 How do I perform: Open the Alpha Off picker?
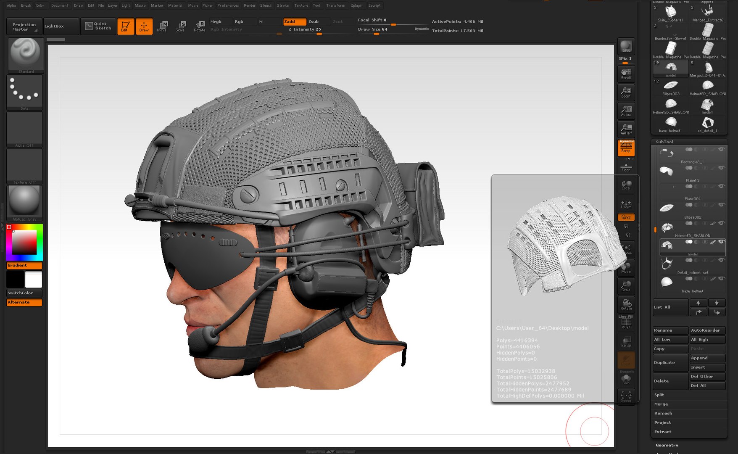pos(24,129)
